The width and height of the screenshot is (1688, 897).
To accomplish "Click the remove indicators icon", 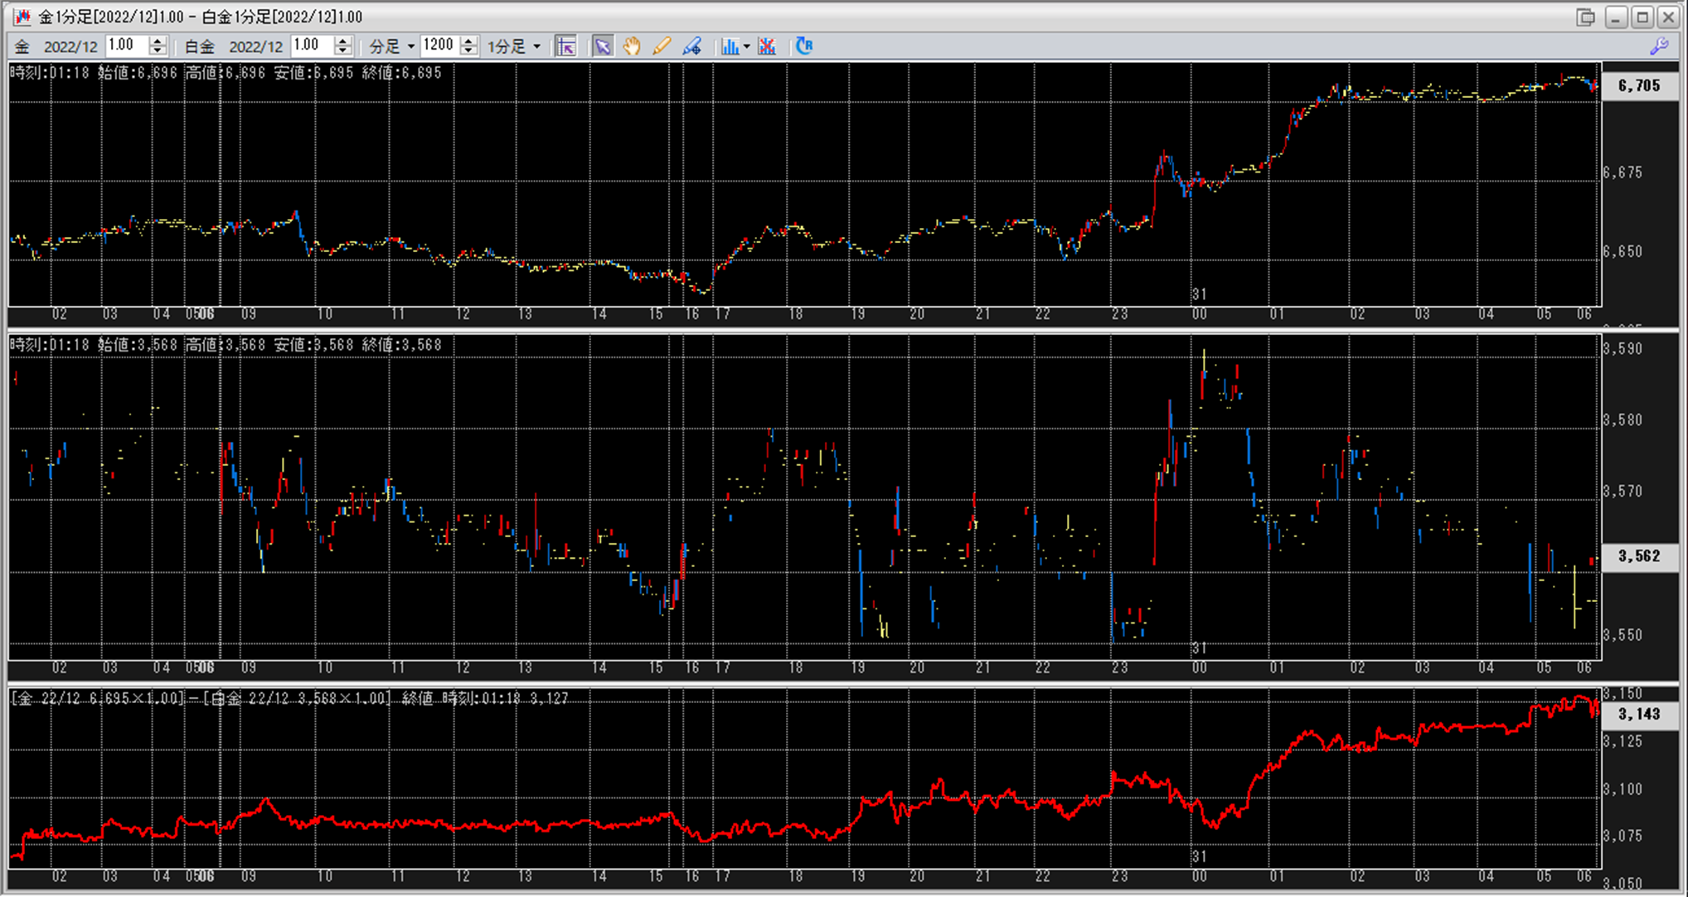I will pos(767,46).
